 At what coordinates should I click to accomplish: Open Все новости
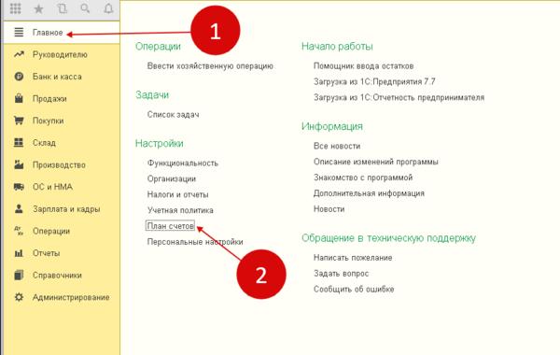pyautogui.click(x=337, y=147)
